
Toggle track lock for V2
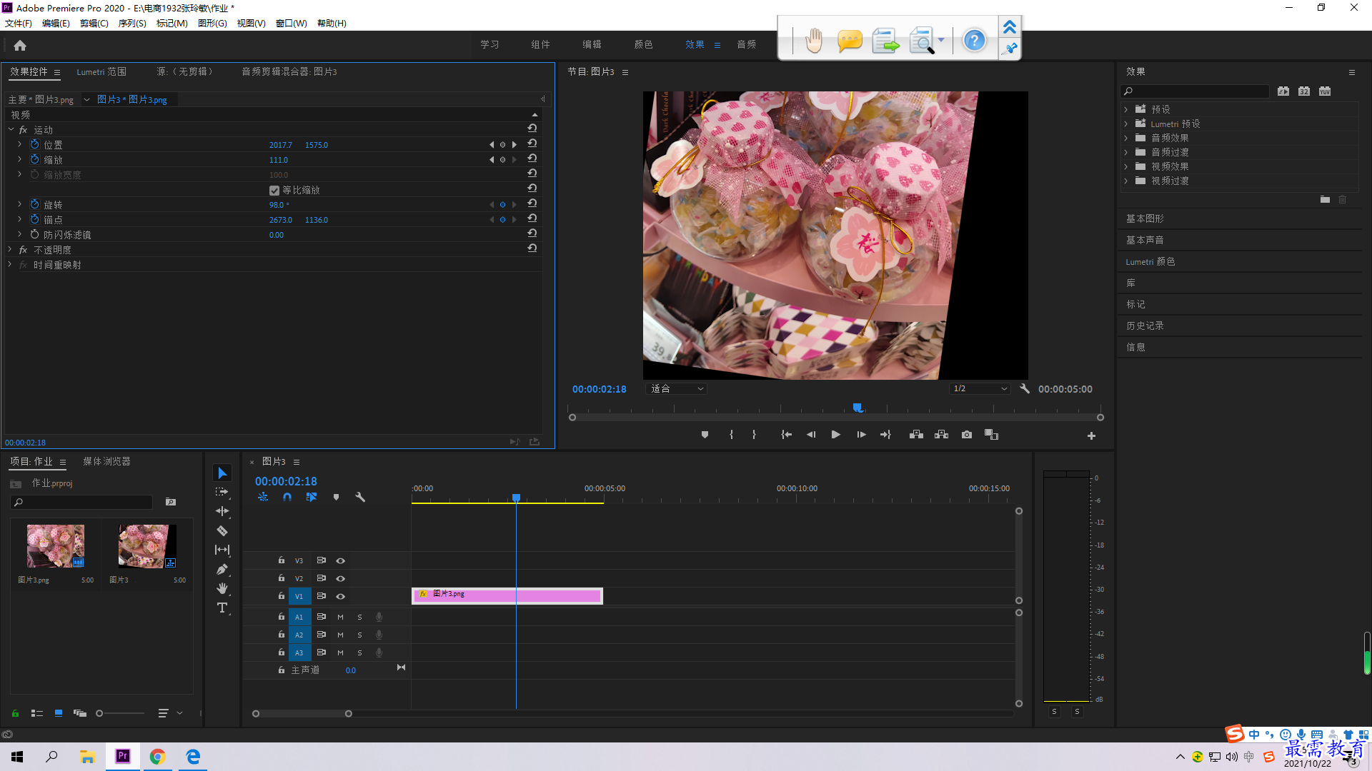tap(281, 578)
